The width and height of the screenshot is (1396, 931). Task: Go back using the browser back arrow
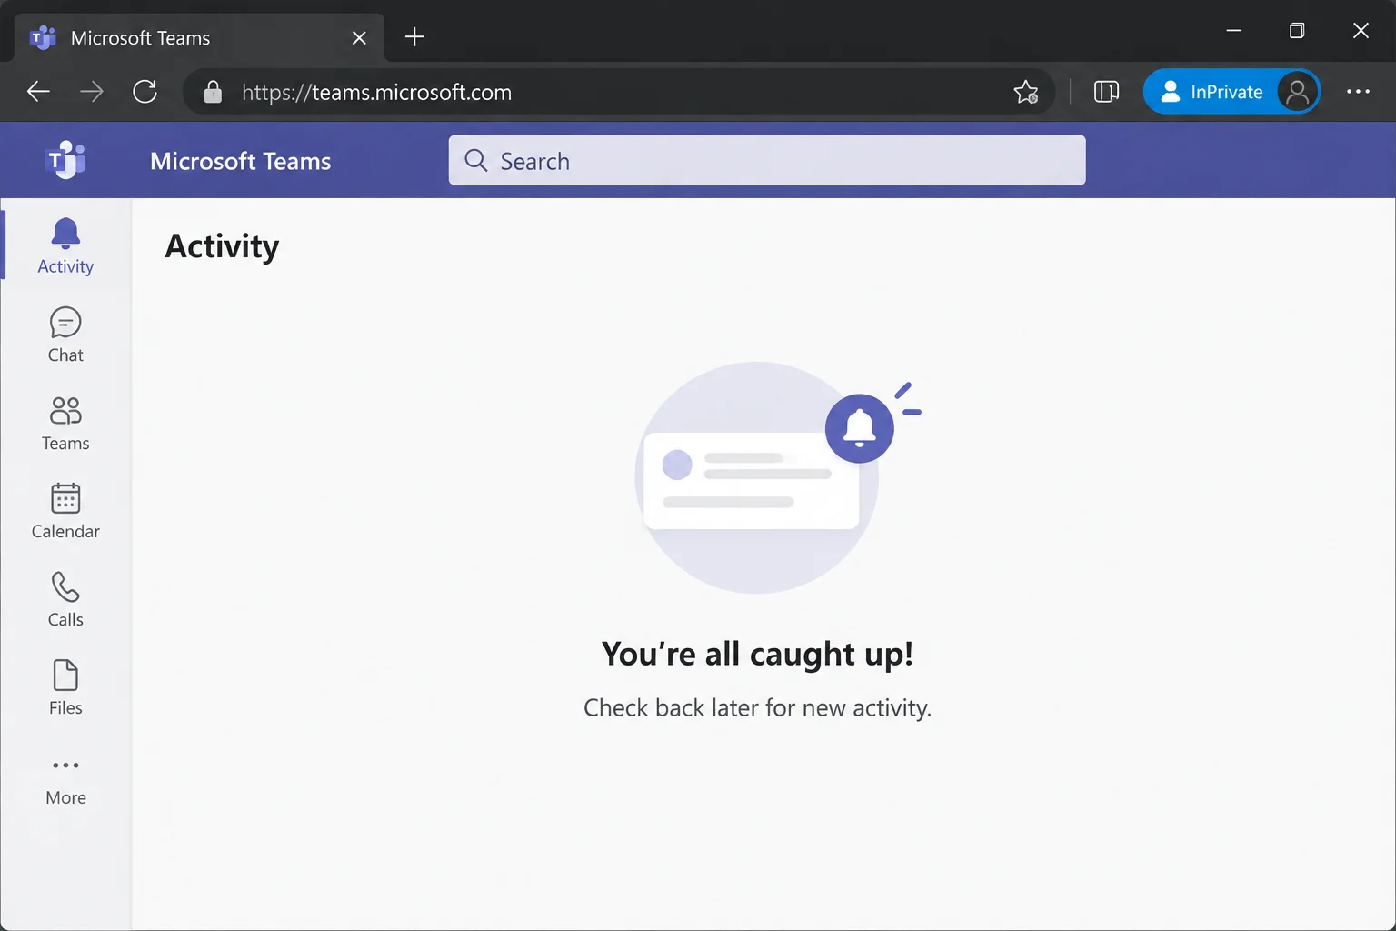tap(38, 92)
